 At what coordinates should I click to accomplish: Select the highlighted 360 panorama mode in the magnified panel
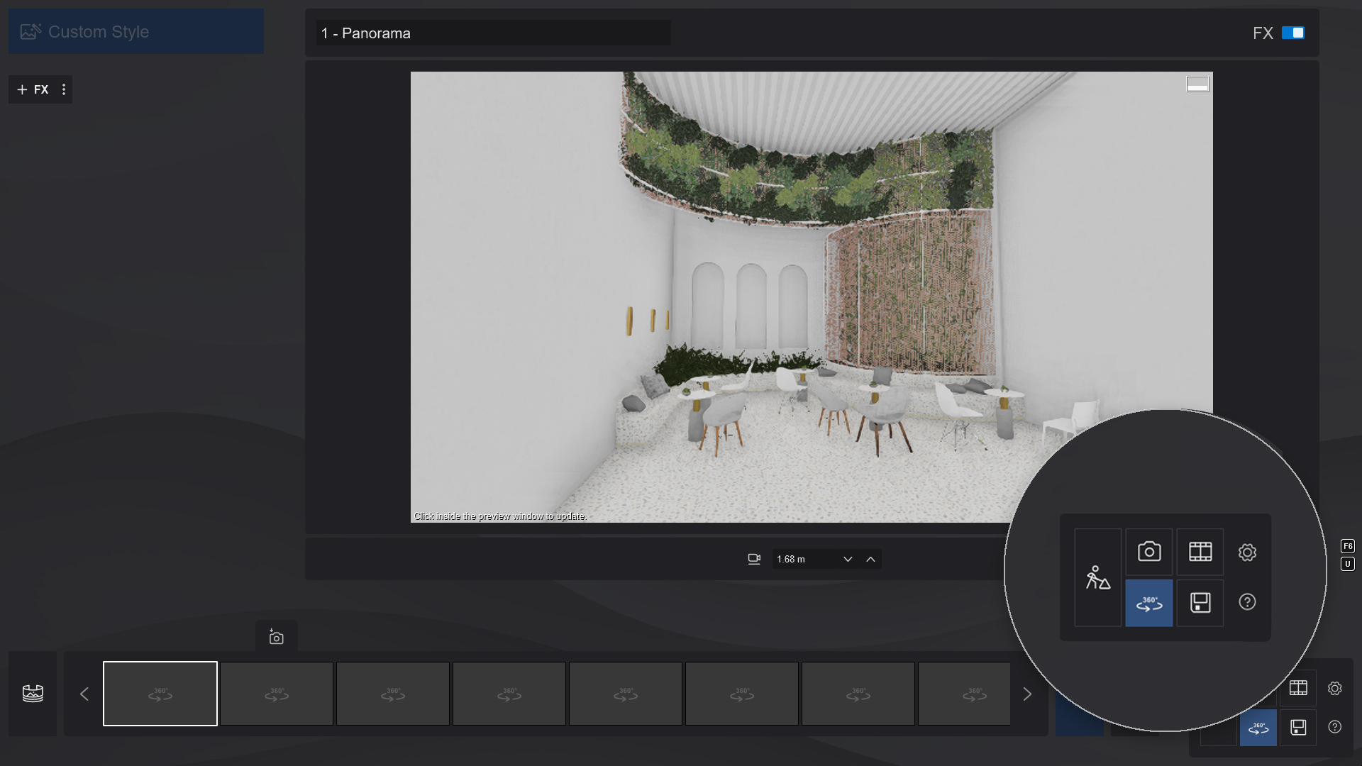point(1148,603)
